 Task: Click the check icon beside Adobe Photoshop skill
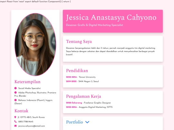pyautogui.click(x=15, y=92)
